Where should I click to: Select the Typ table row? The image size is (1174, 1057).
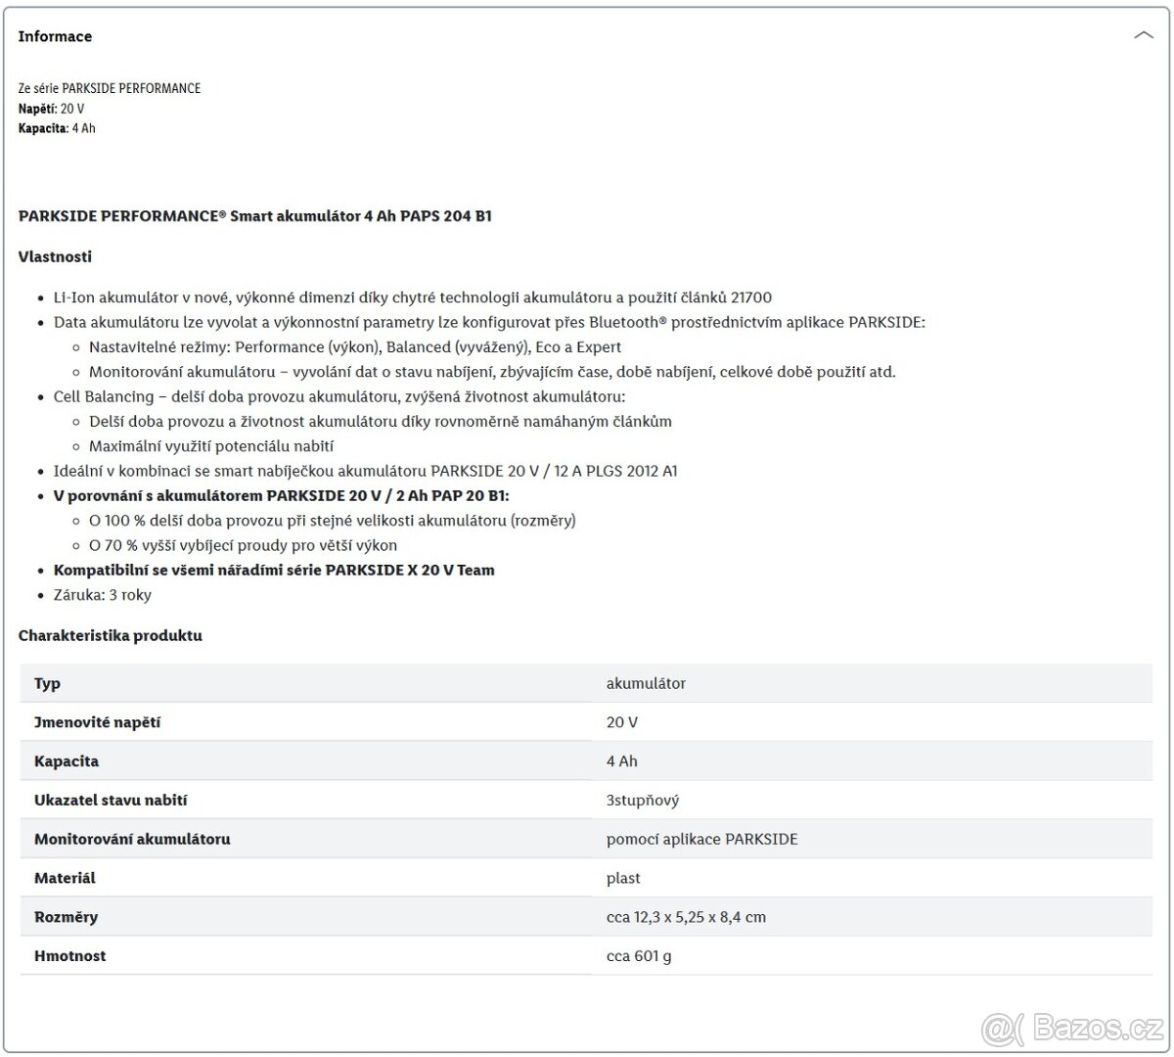(47, 683)
